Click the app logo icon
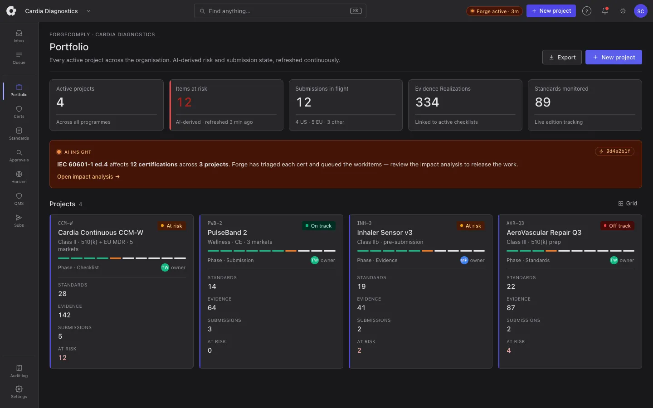653x408 pixels. pyautogui.click(x=11, y=11)
